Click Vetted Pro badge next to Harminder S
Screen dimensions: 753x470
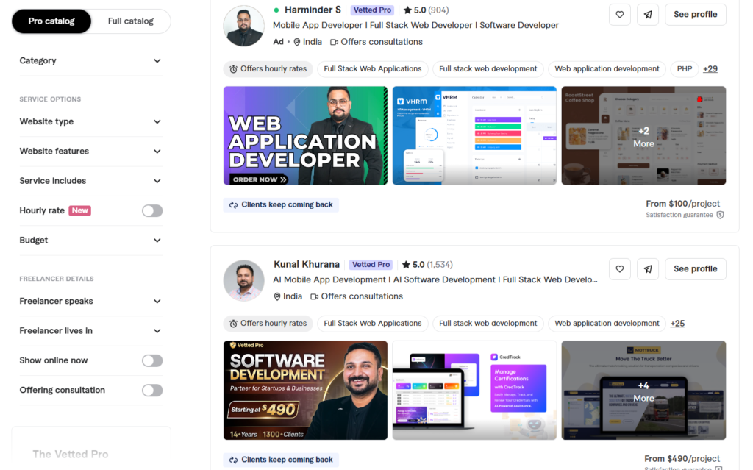(x=372, y=10)
